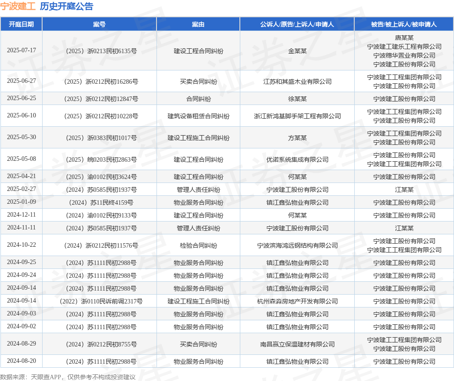Click the 历史开庭公告 heading

tap(67, 6)
